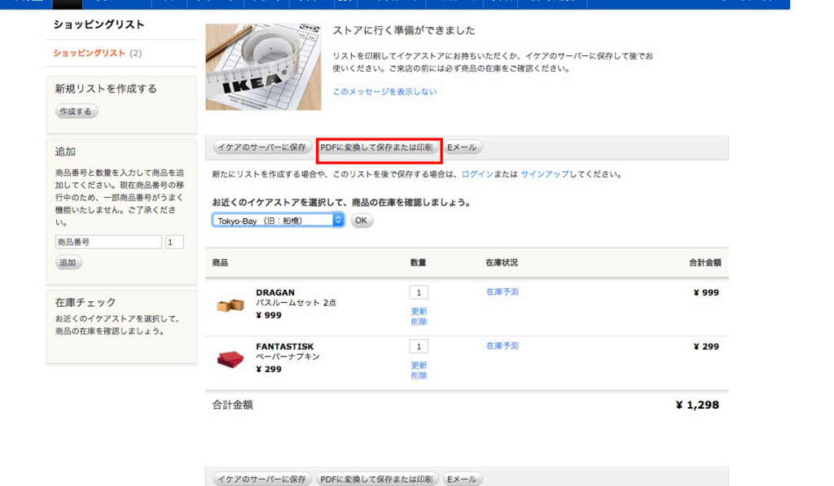This screenshot has height=486, width=834.
Task: Open 在庫予測 for FANTASTISK
Action: click(502, 346)
